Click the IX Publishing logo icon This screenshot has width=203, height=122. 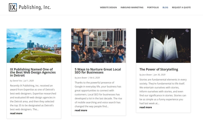13,7
